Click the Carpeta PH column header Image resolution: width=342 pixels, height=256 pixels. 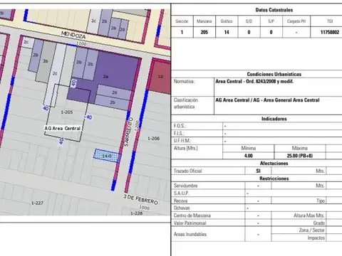[x=296, y=21]
